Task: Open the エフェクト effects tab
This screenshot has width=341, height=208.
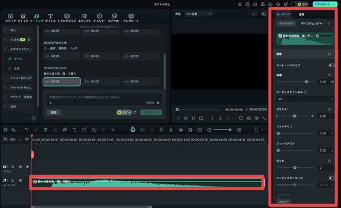Action: pos(84,18)
